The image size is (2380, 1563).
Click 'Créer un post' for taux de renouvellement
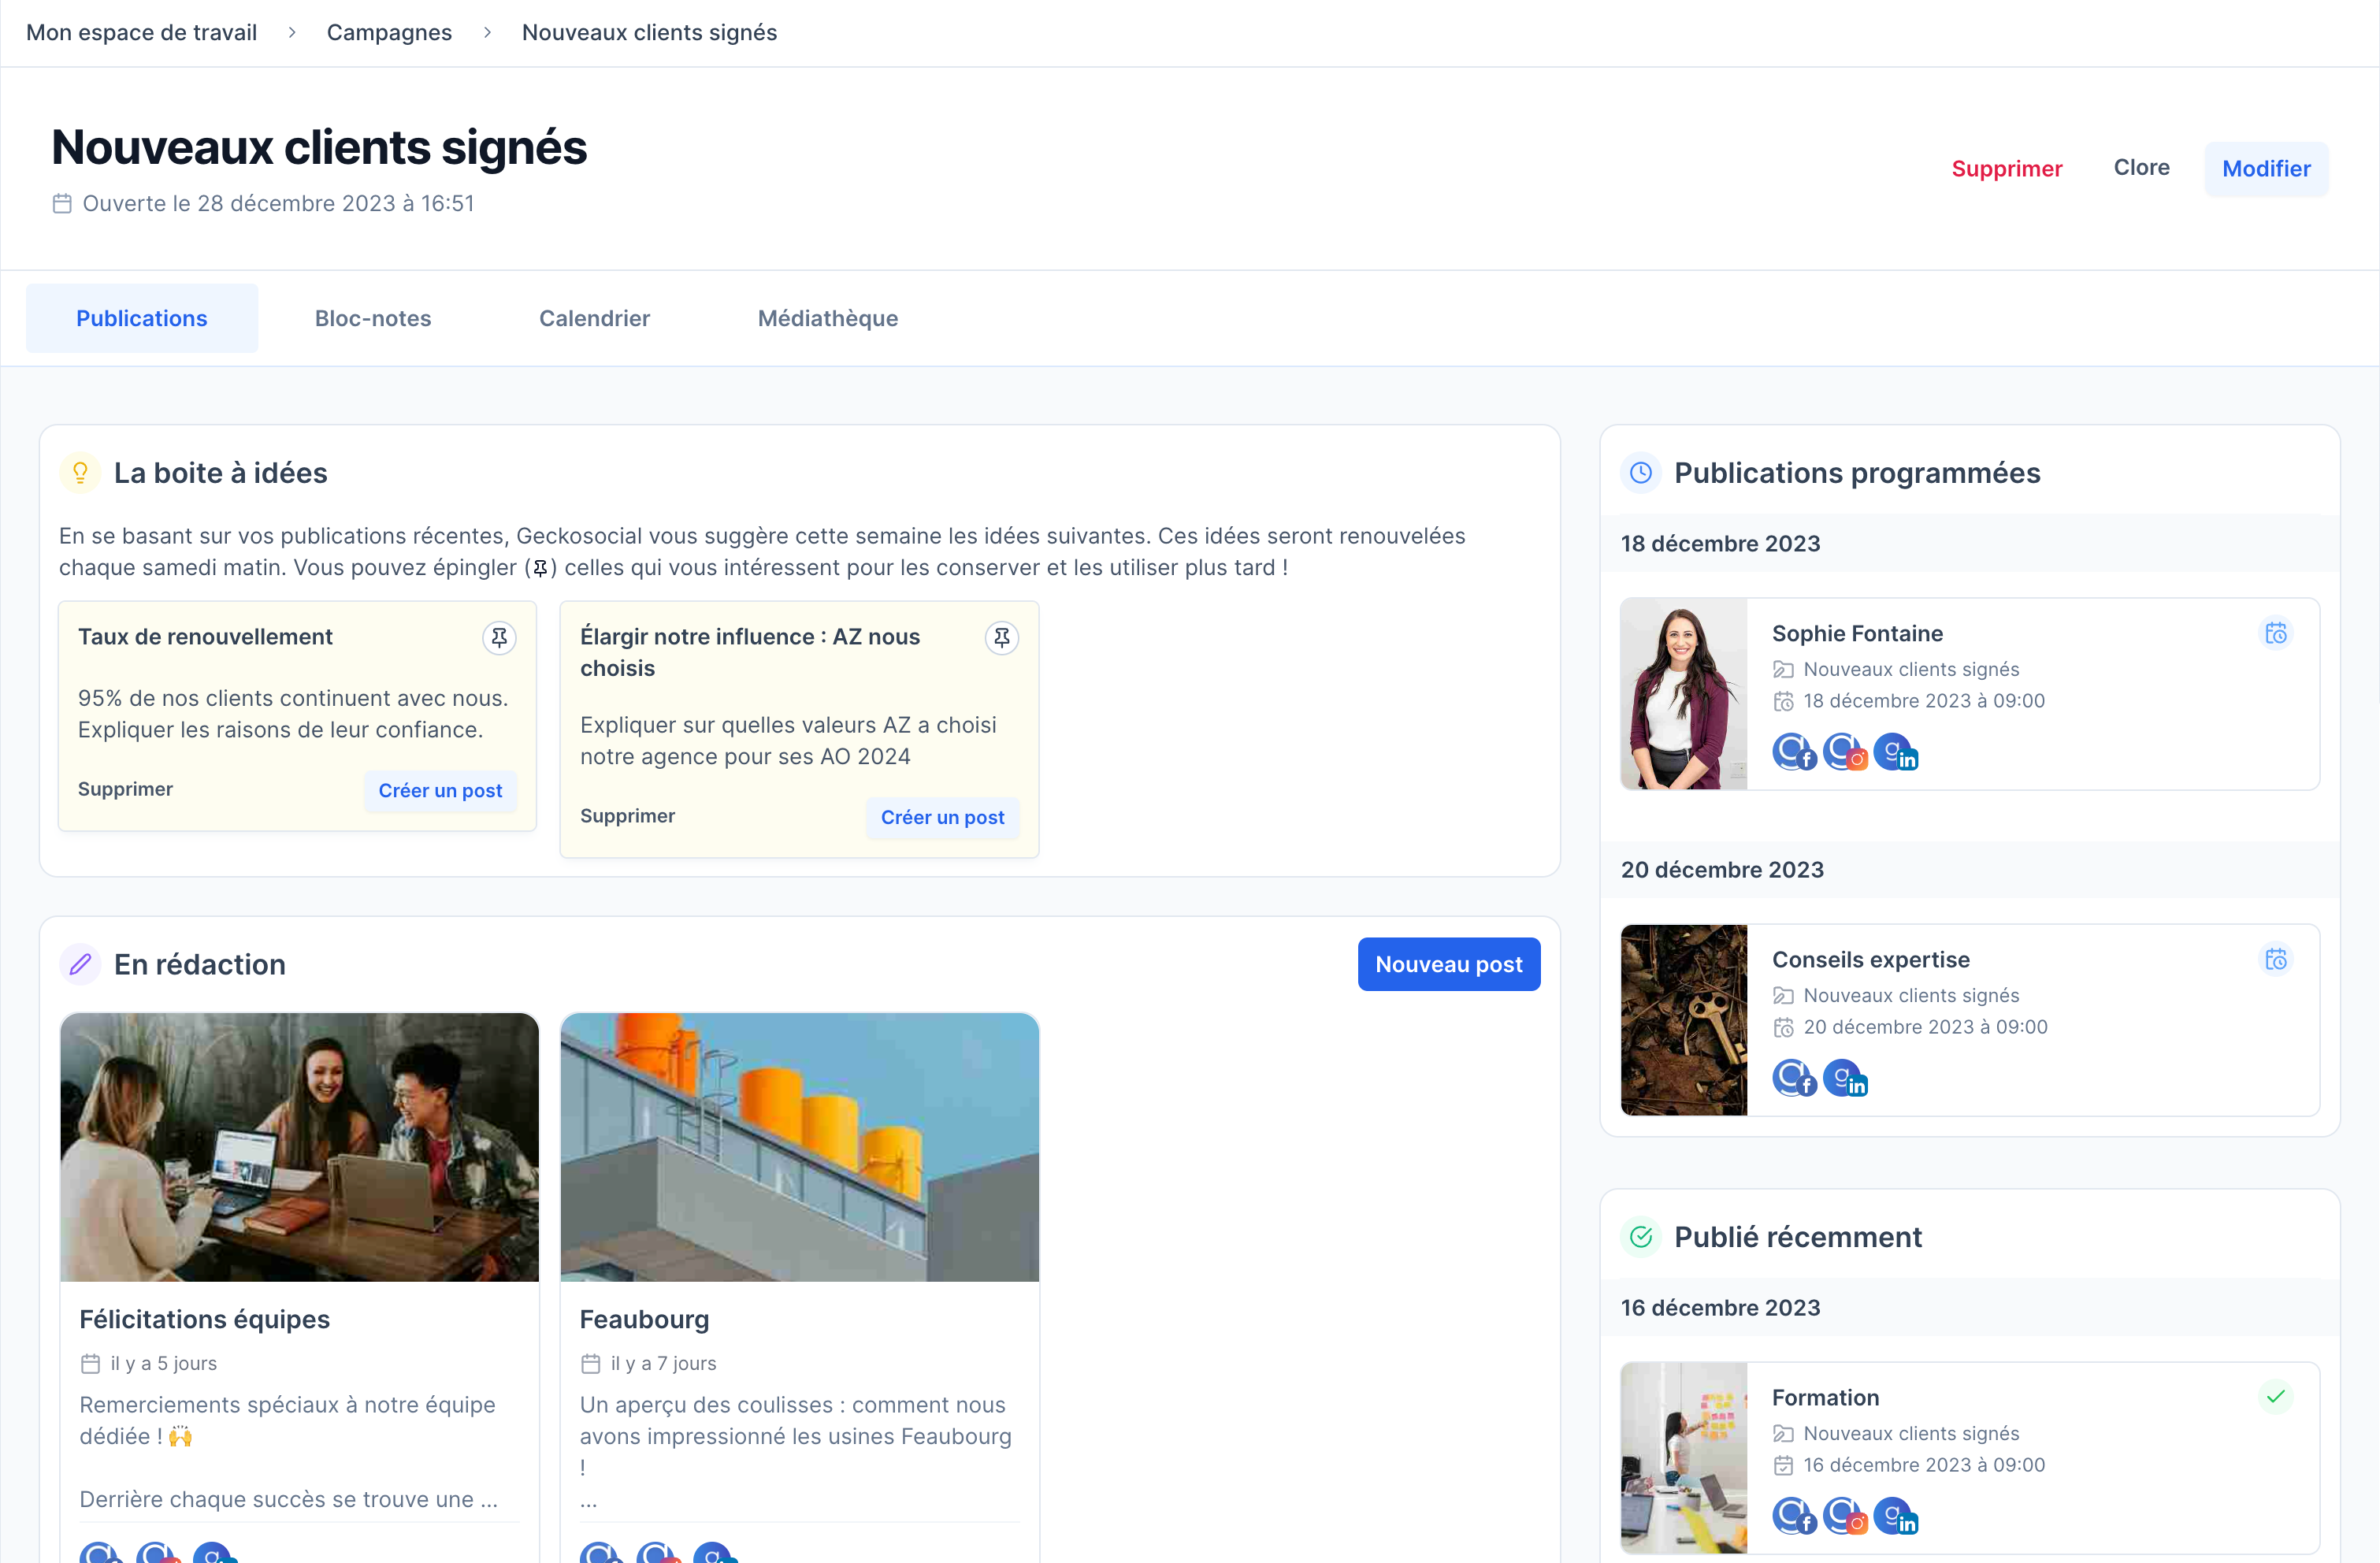(x=441, y=790)
